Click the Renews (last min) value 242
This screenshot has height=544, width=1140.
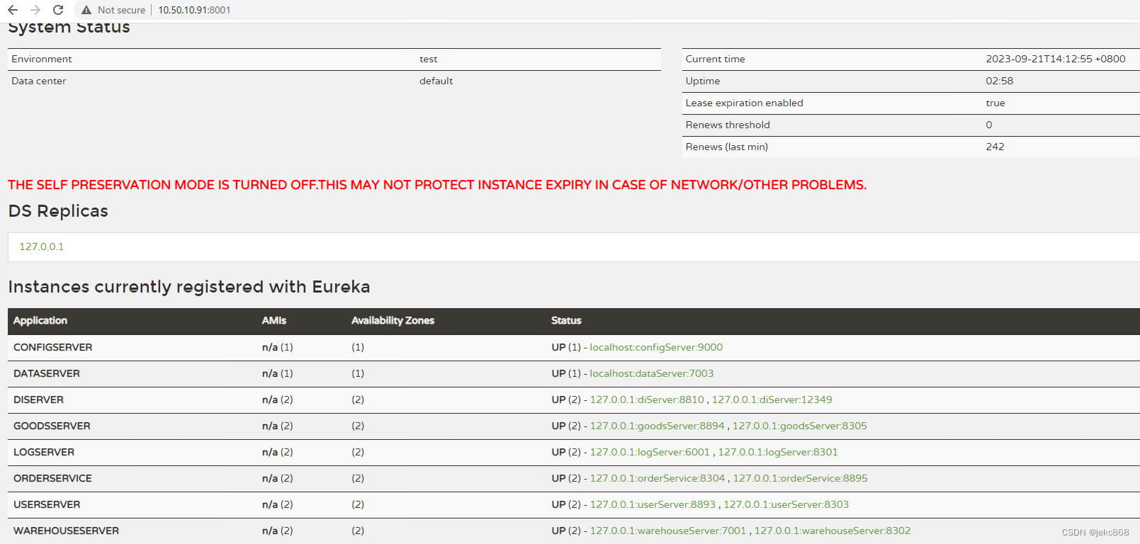point(995,147)
